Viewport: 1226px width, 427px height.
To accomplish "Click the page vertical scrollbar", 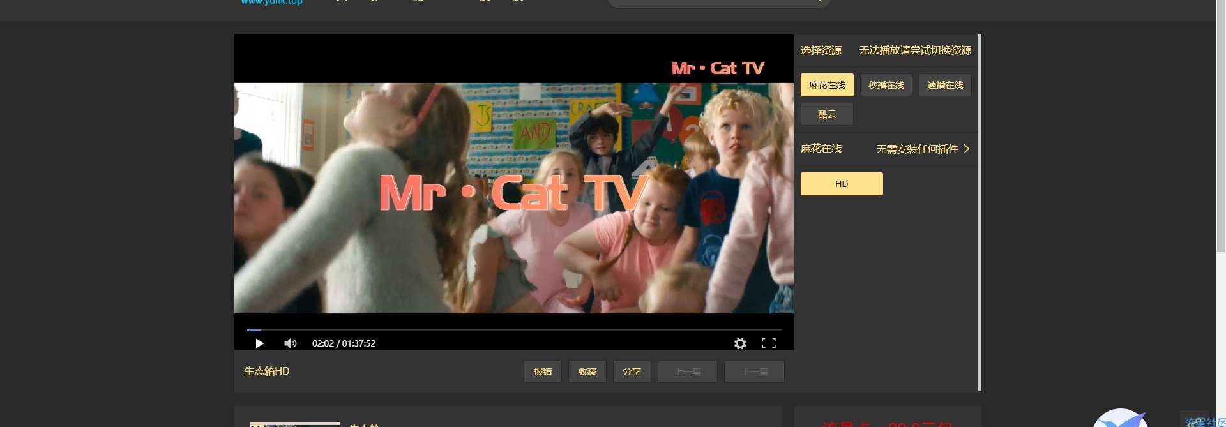I will pos(1221,126).
